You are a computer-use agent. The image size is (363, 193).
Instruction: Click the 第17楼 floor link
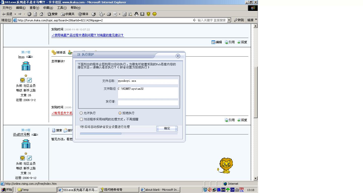(26, 52)
